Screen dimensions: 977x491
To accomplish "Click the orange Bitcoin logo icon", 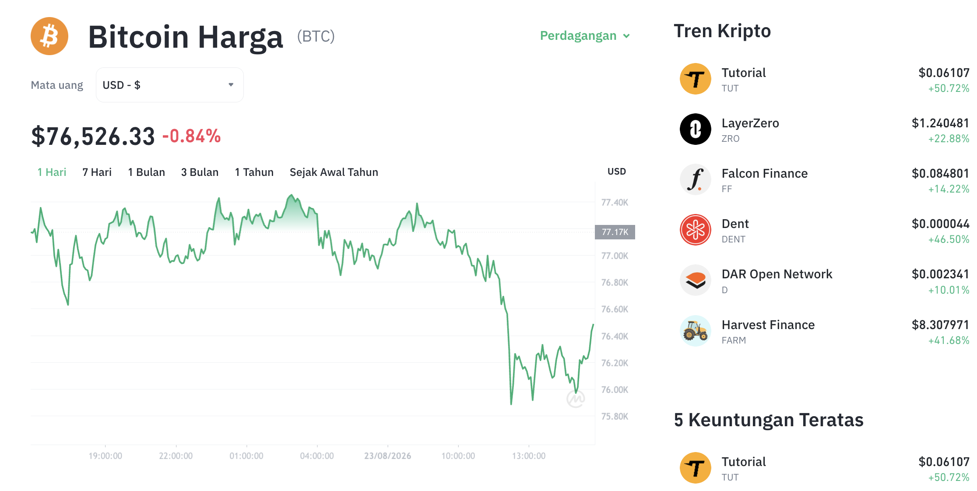I will pyautogui.click(x=49, y=36).
